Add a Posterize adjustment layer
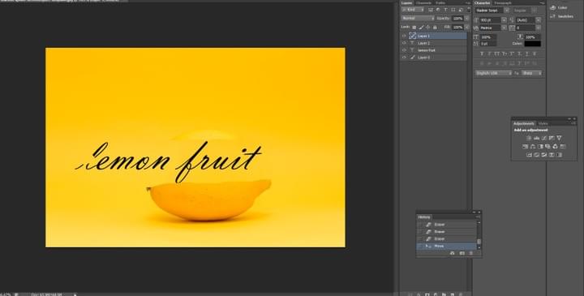Screen dimensions: 584x296 pyautogui.click(x=536, y=155)
